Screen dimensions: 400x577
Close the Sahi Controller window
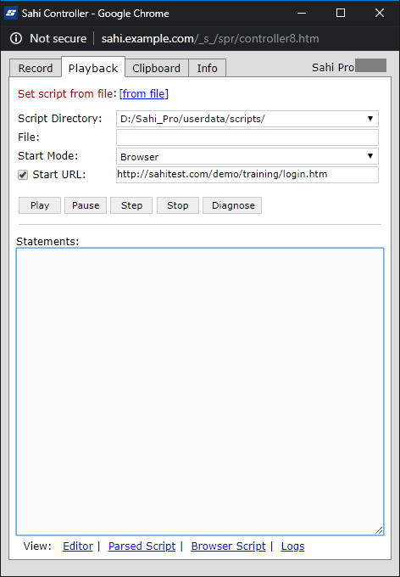[x=380, y=14]
